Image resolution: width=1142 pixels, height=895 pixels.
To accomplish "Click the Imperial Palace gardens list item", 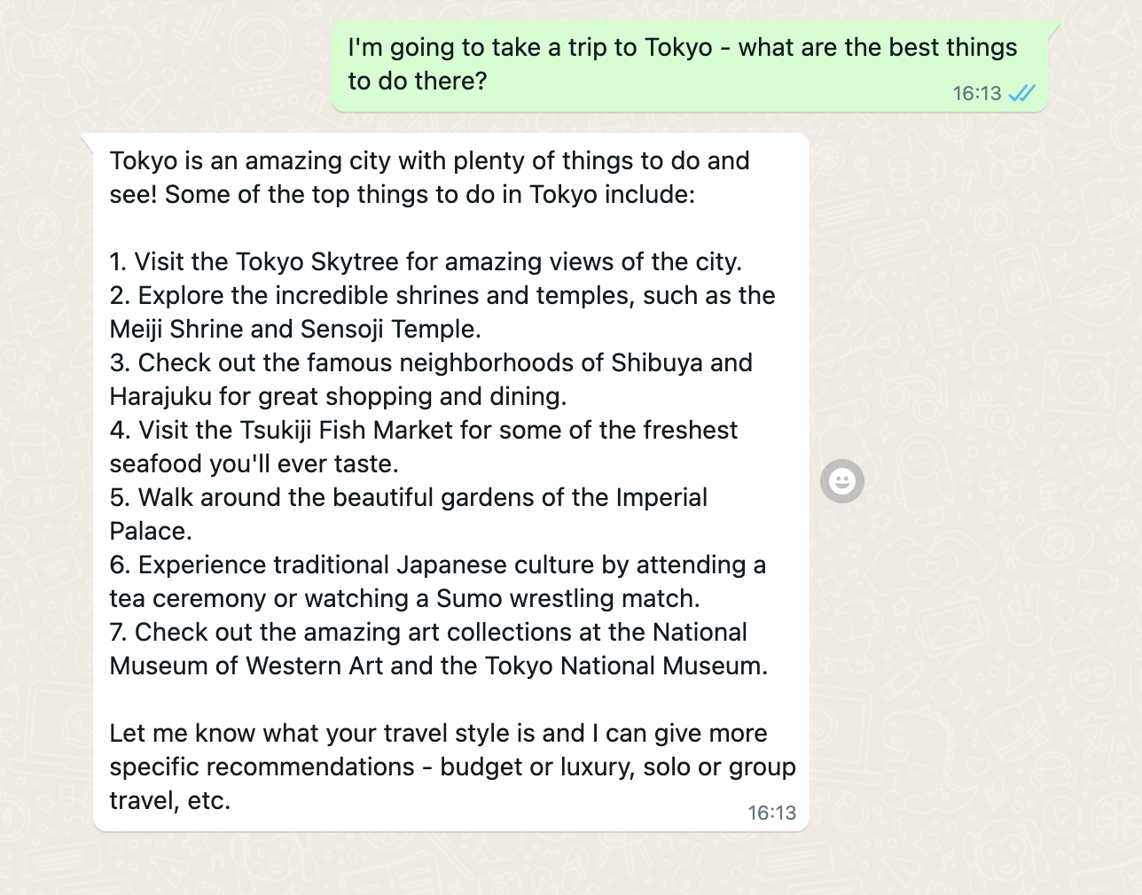I will [x=408, y=514].
